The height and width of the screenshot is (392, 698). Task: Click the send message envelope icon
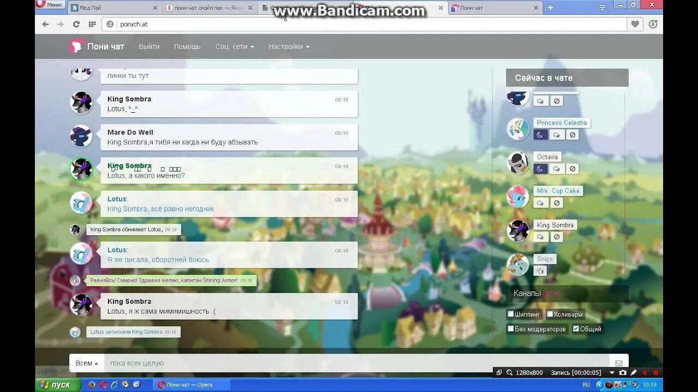[619, 363]
